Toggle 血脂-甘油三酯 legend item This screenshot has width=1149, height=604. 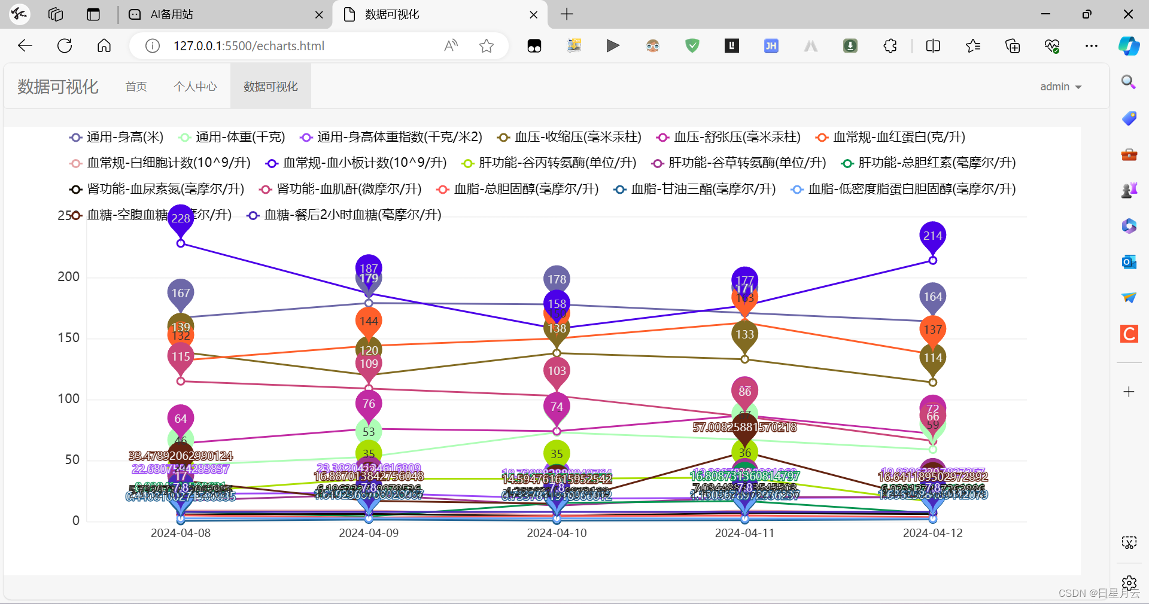point(694,190)
